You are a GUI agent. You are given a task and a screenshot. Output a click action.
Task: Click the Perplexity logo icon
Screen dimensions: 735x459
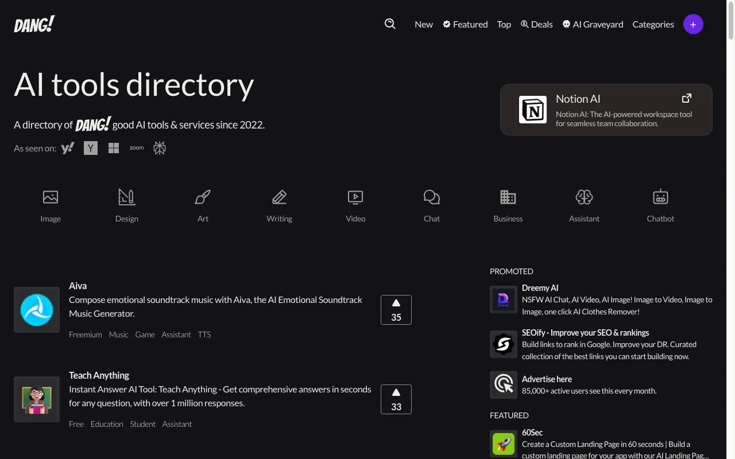pyautogui.click(x=160, y=149)
